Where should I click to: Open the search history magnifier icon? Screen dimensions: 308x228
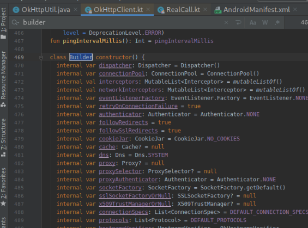pos(15,22)
